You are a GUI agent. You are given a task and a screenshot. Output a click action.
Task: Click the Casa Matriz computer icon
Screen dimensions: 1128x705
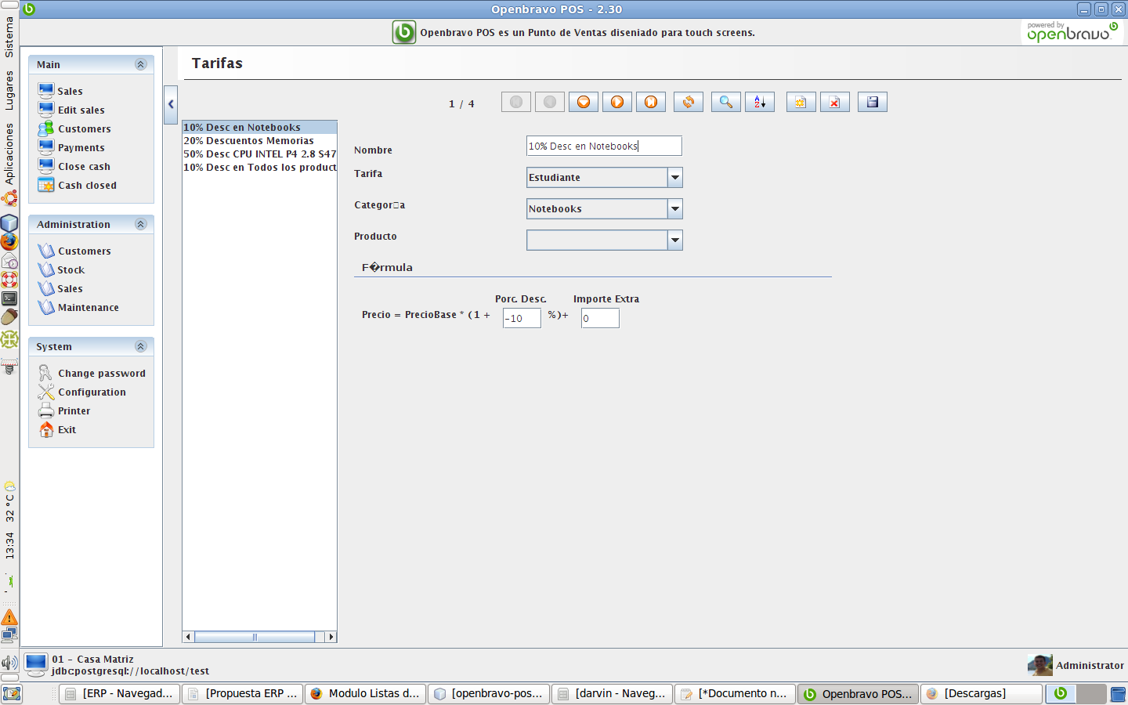(36, 664)
